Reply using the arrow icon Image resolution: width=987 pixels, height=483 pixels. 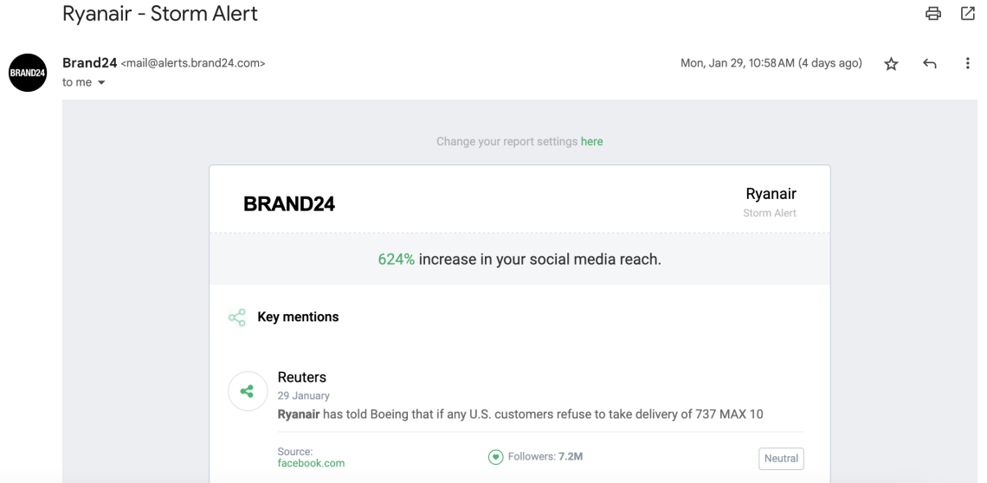click(x=929, y=63)
